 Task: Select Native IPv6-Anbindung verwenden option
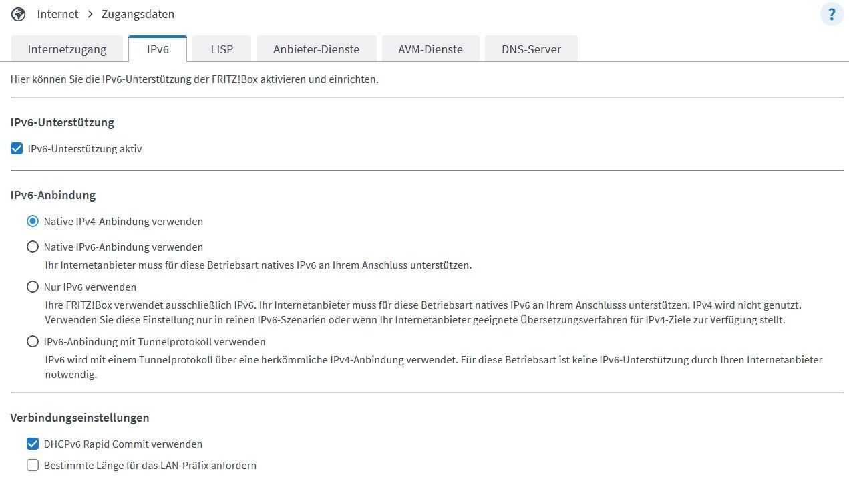[x=33, y=247]
